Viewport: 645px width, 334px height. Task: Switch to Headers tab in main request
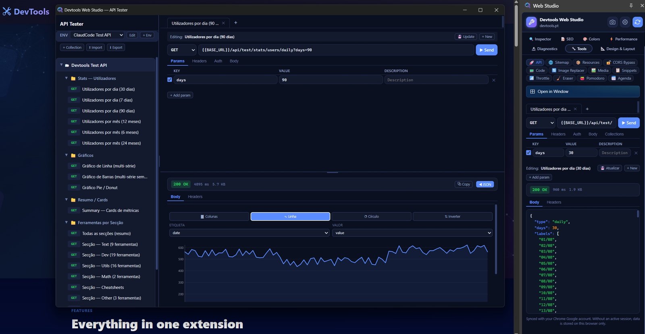pyautogui.click(x=199, y=61)
